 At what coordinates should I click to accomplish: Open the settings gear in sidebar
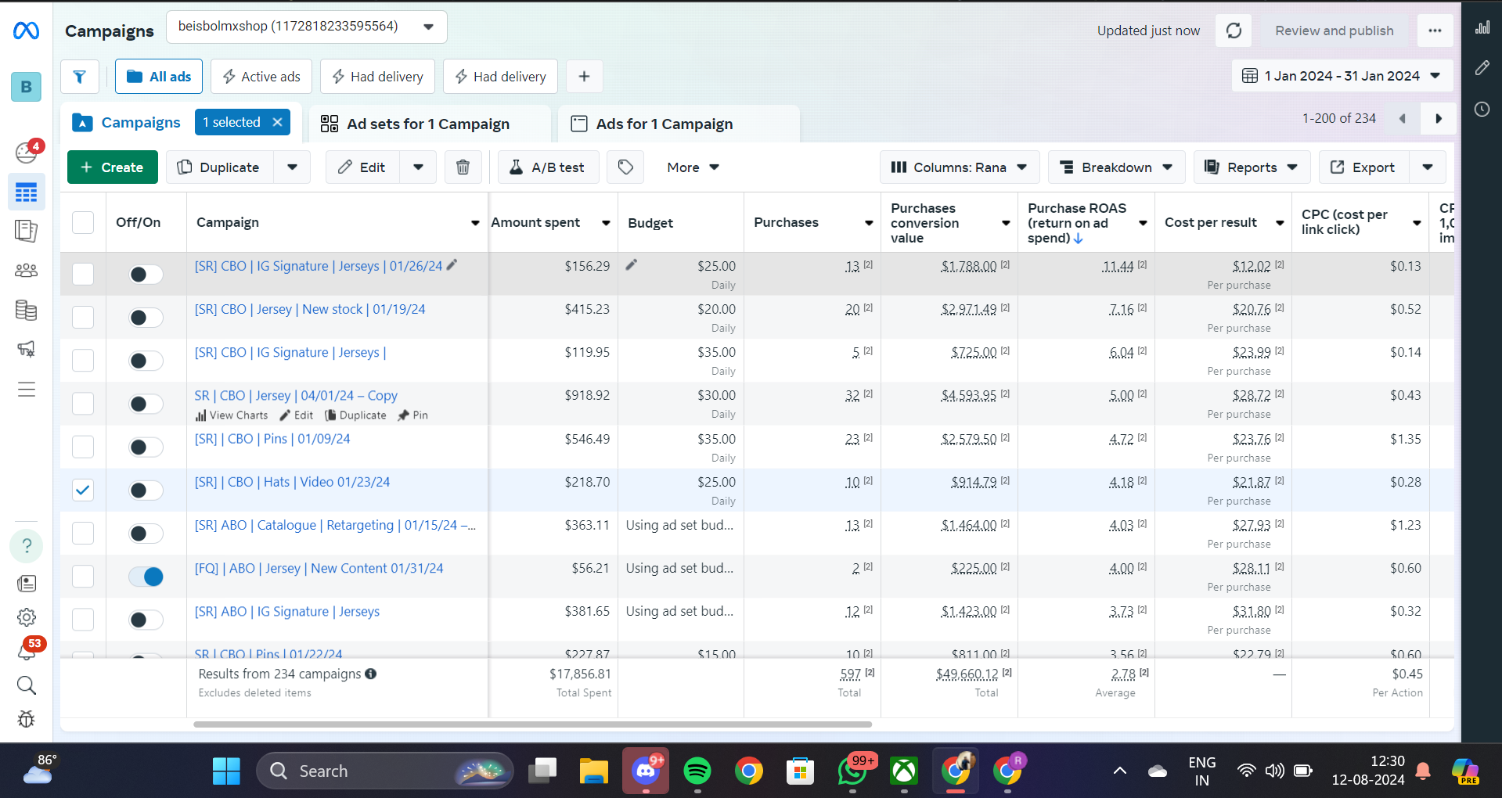tap(26, 617)
